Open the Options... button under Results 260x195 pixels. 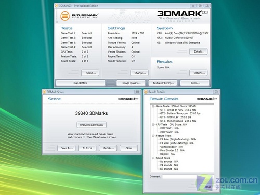point(199,73)
